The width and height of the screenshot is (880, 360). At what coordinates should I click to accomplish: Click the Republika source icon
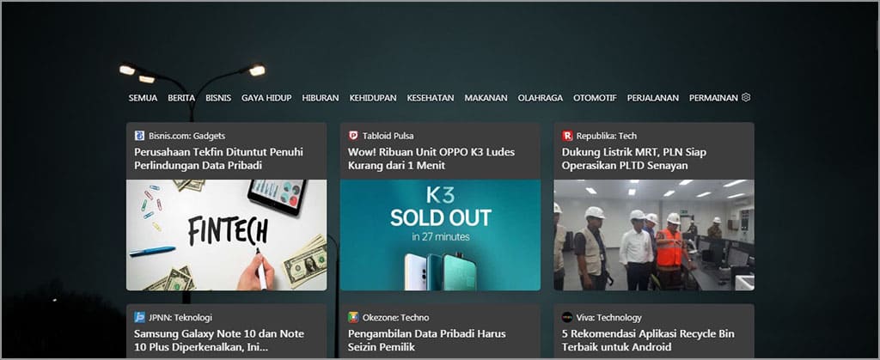567,136
